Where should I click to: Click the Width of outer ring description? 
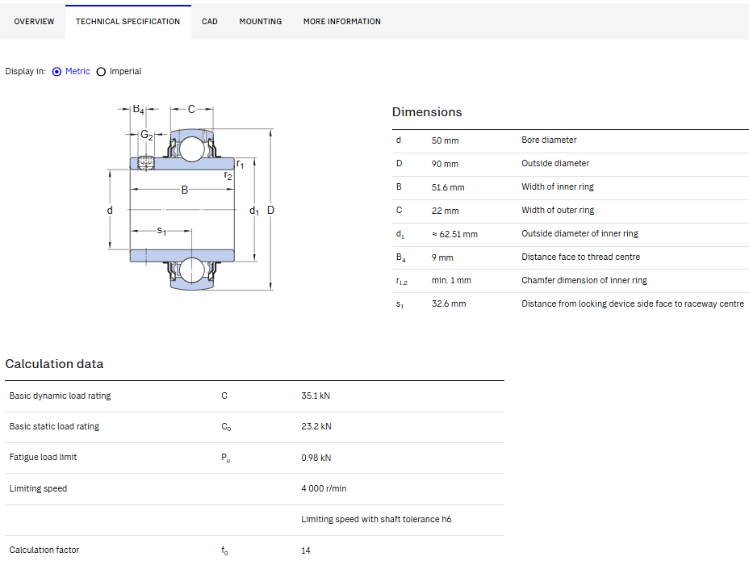click(558, 210)
